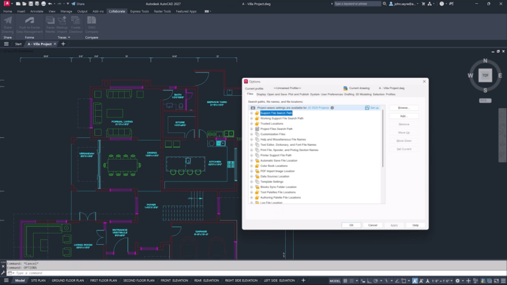
Task: Open the Autodesk App Store cart icon
Action: pyautogui.click(x=423, y=4)
